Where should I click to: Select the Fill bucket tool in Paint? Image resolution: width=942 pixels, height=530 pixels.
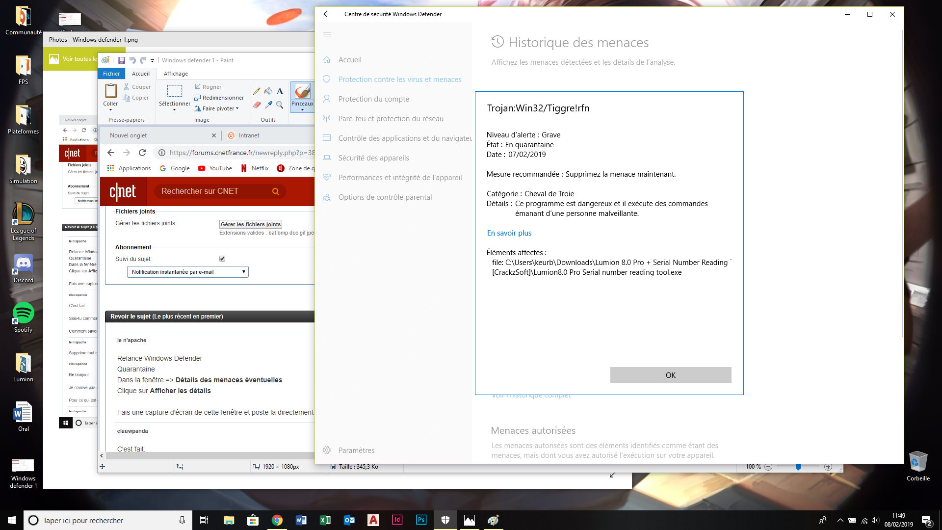pyautogui.click(x=268, y=91)
